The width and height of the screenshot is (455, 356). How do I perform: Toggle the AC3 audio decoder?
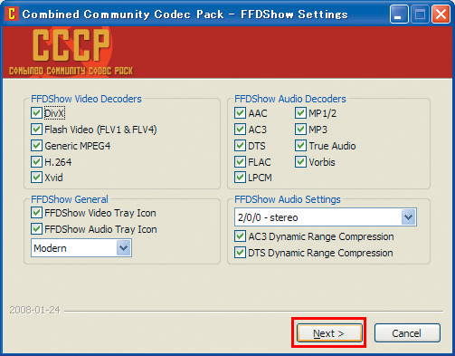[x=240, y=130]
